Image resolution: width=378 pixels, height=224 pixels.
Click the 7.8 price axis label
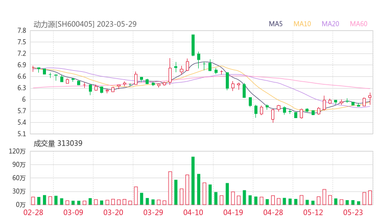click(21, 31)
